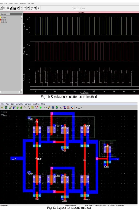Click the Zoom in magnifier icon
The width and height of the screenshot is (139, 210).
tap(25, 108)
